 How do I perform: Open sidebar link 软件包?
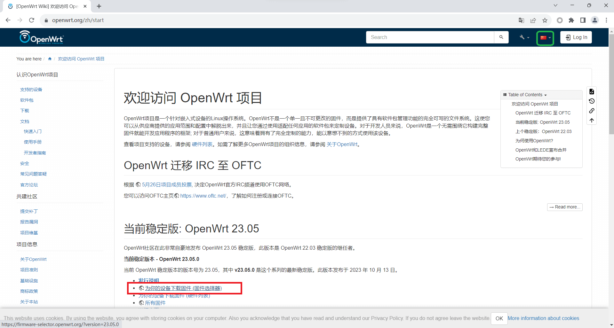tap(27, 100)
